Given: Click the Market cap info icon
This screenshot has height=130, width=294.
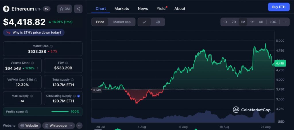Looking at the screenshot, I should pos(51,46).
